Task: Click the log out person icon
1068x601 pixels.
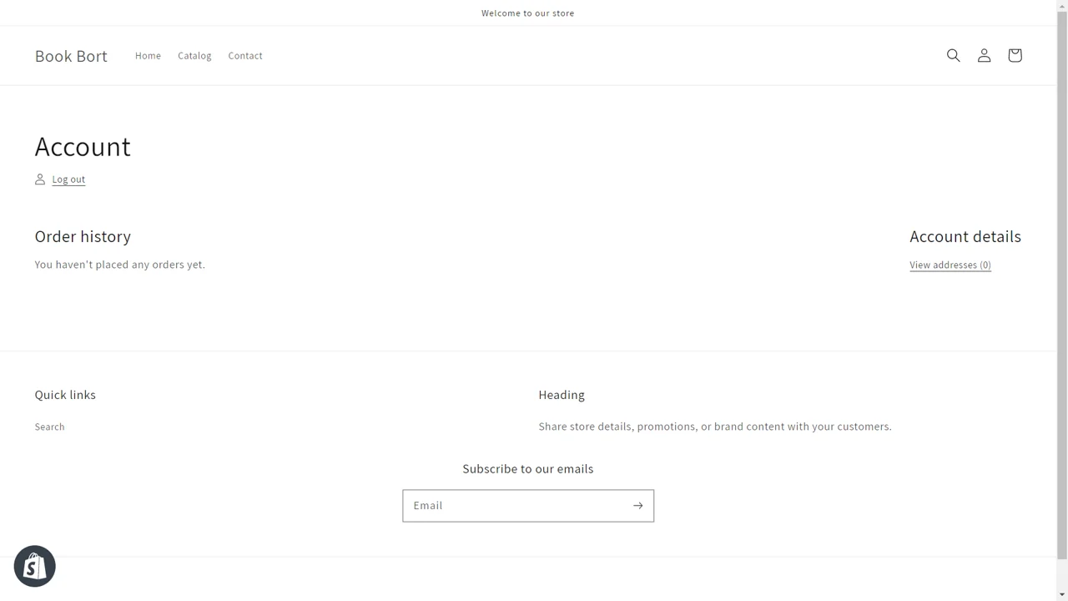Action: click(x=39, y=179)
